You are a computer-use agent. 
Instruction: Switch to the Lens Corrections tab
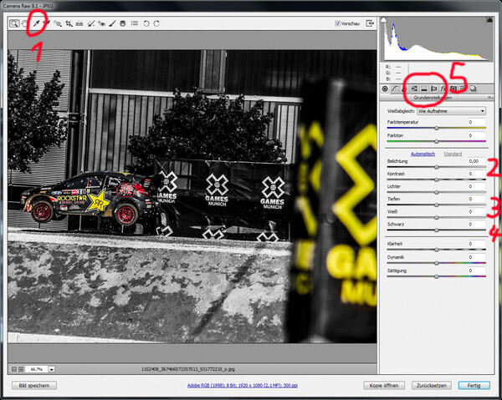click(x=433, y=89)
